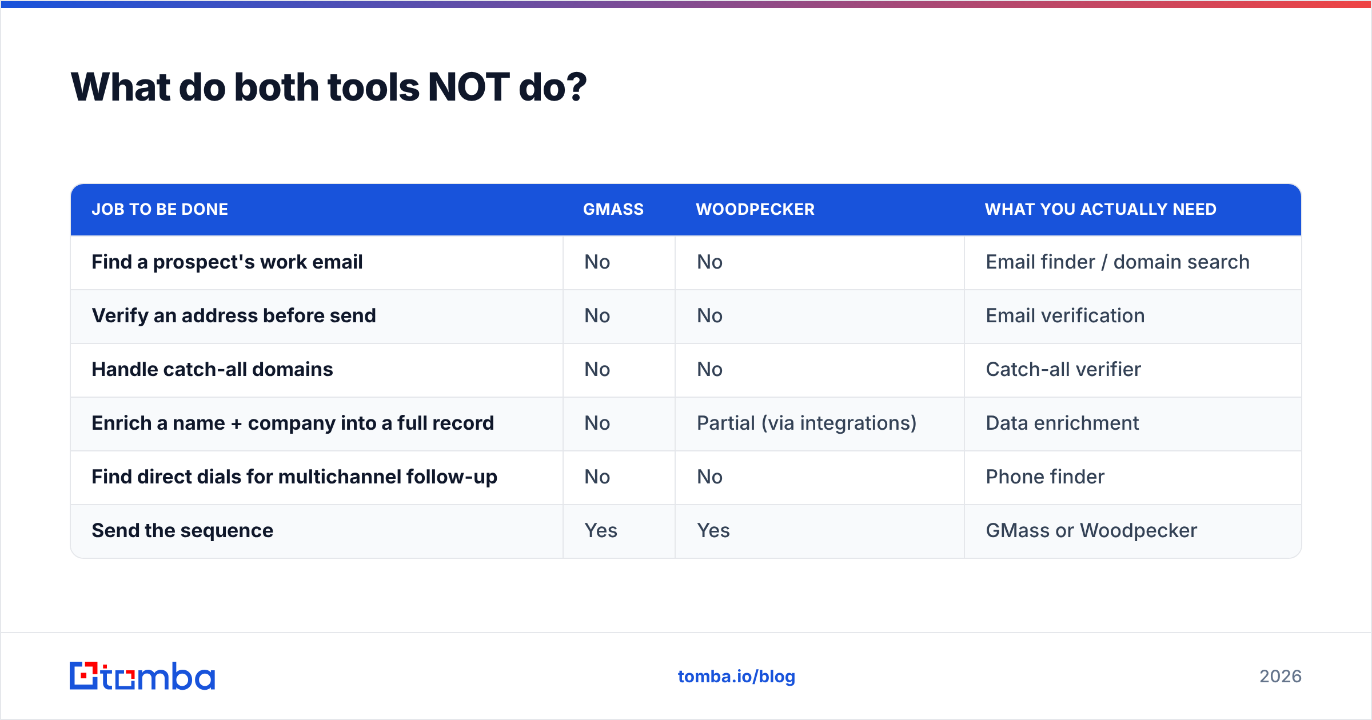Click 'Find a prospect's work email' row label

[227, 262]
